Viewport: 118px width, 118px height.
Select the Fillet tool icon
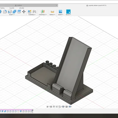pos(5,12)
